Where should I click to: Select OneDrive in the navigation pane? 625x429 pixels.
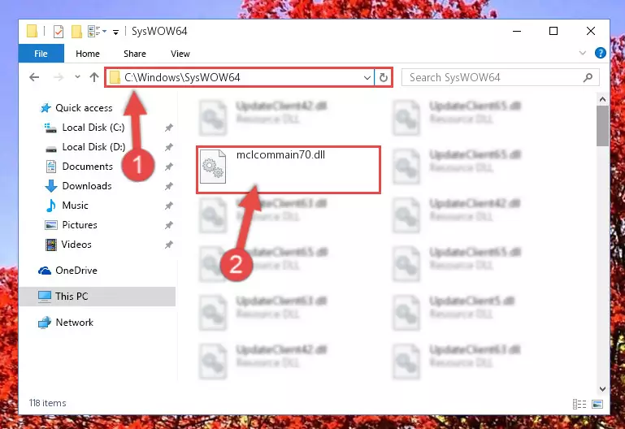click(x=67, y=271)
